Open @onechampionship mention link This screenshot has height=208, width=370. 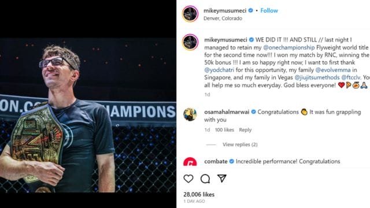(289, 47)
